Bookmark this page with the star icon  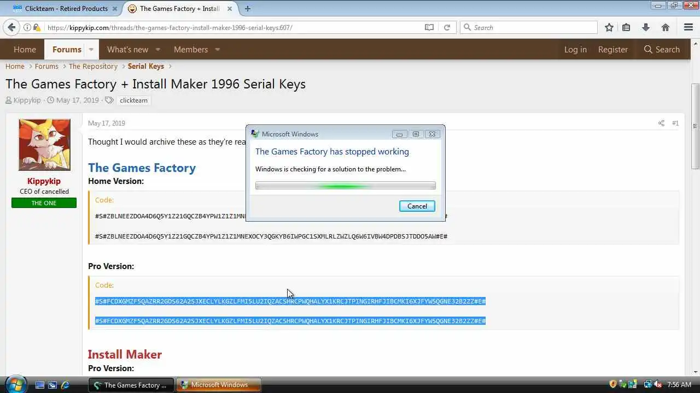click(x=609, y=27)
